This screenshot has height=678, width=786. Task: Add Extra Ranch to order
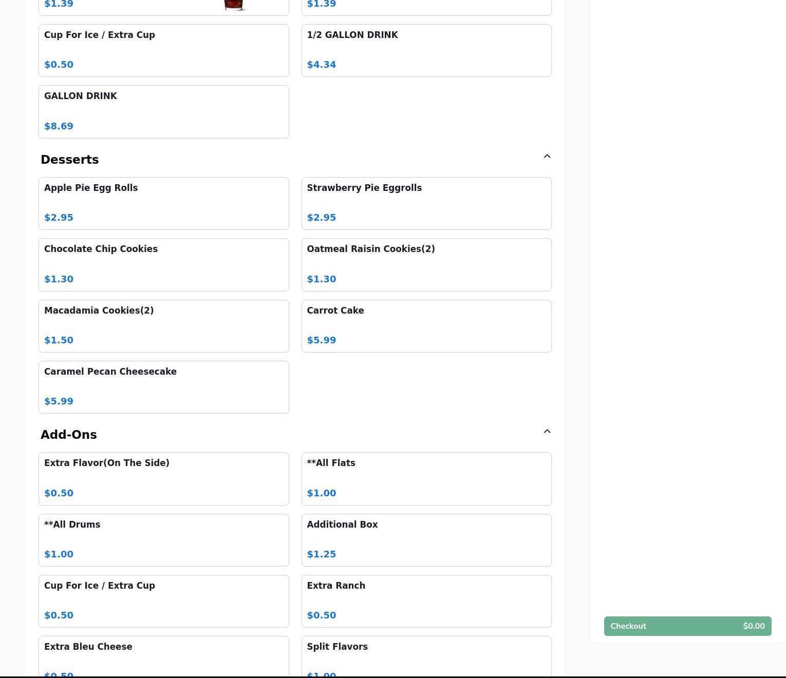tap(426, 601)
